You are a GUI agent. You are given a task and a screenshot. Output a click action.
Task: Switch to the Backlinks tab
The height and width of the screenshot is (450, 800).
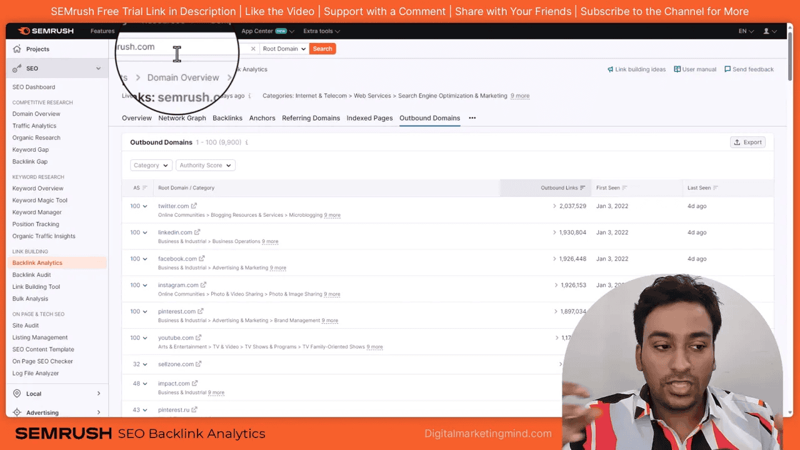[x=227, y=118]
